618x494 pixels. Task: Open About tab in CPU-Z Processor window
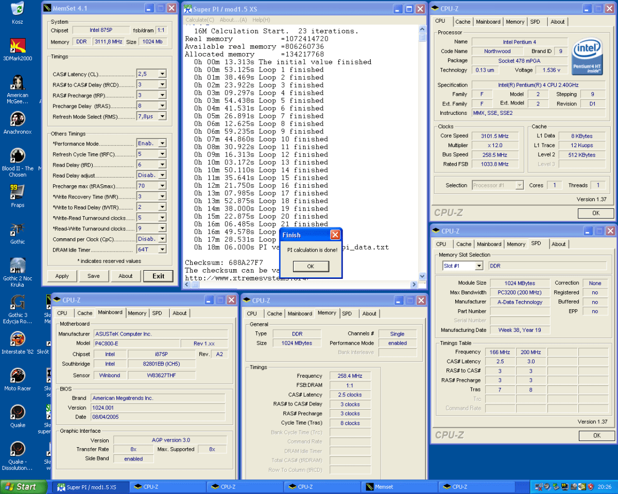coord(558,22)
